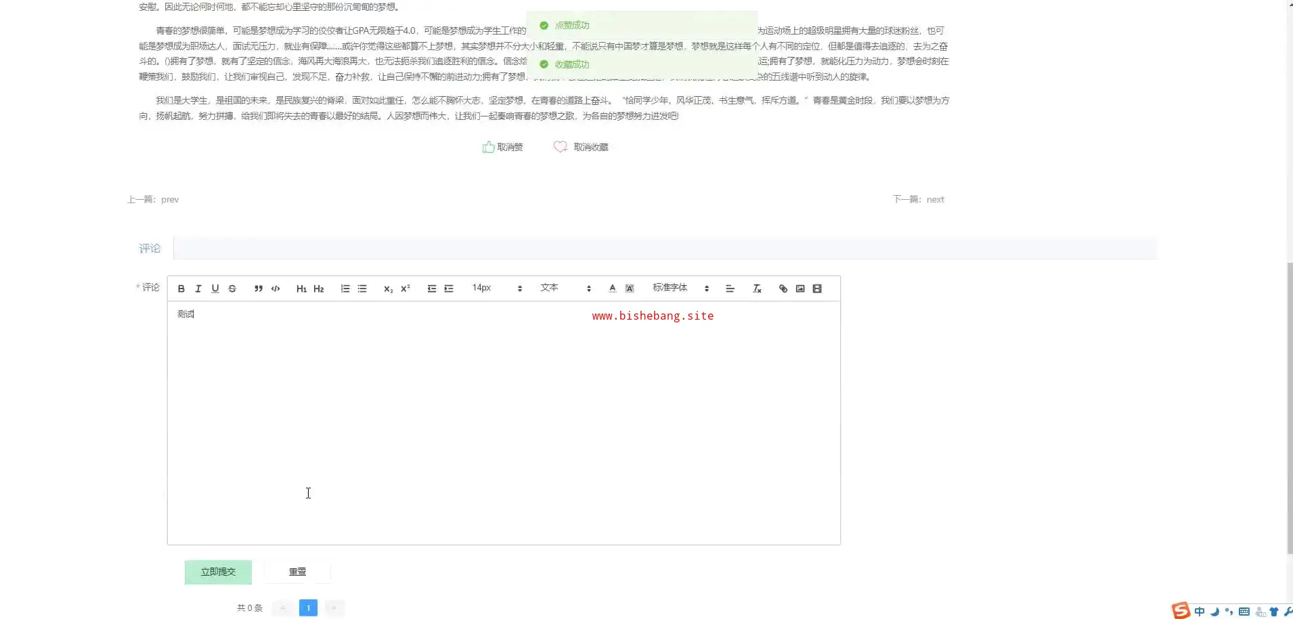The image size is (1293, 619).
Task: Click the 取消赞 unlike button
Action: [502, 147]
